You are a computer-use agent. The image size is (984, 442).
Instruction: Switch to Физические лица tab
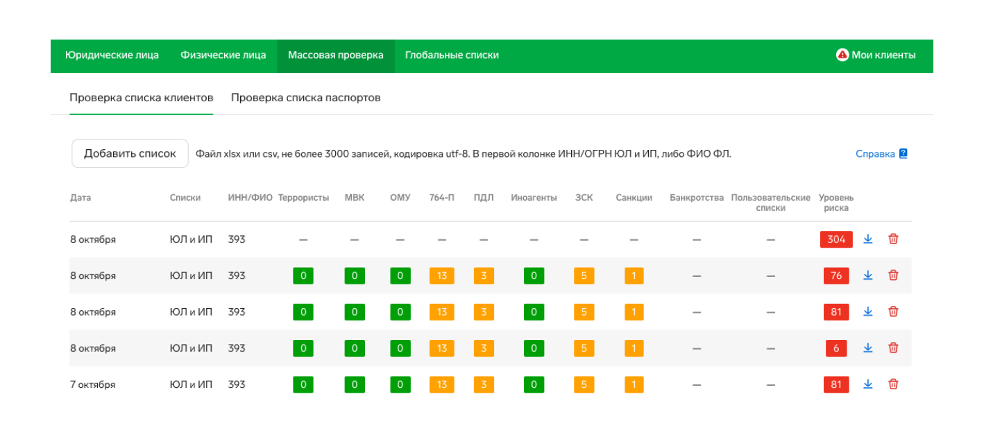223,56
